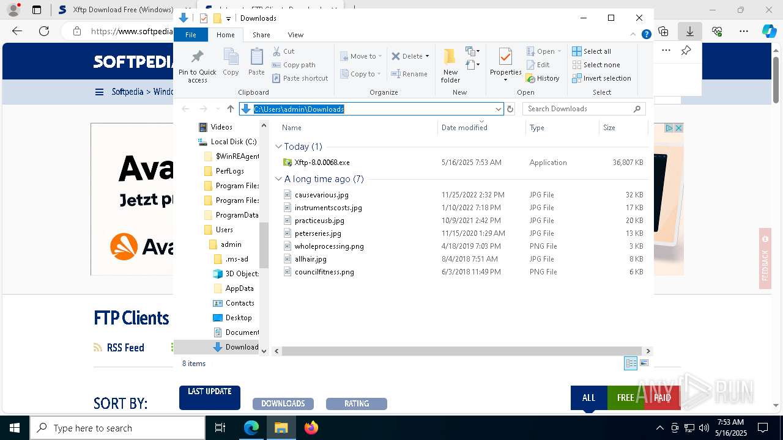This screenshot has width=783, height=440.
Task: Switch to the View ribbon tab
Action: (x=295, y=35)
